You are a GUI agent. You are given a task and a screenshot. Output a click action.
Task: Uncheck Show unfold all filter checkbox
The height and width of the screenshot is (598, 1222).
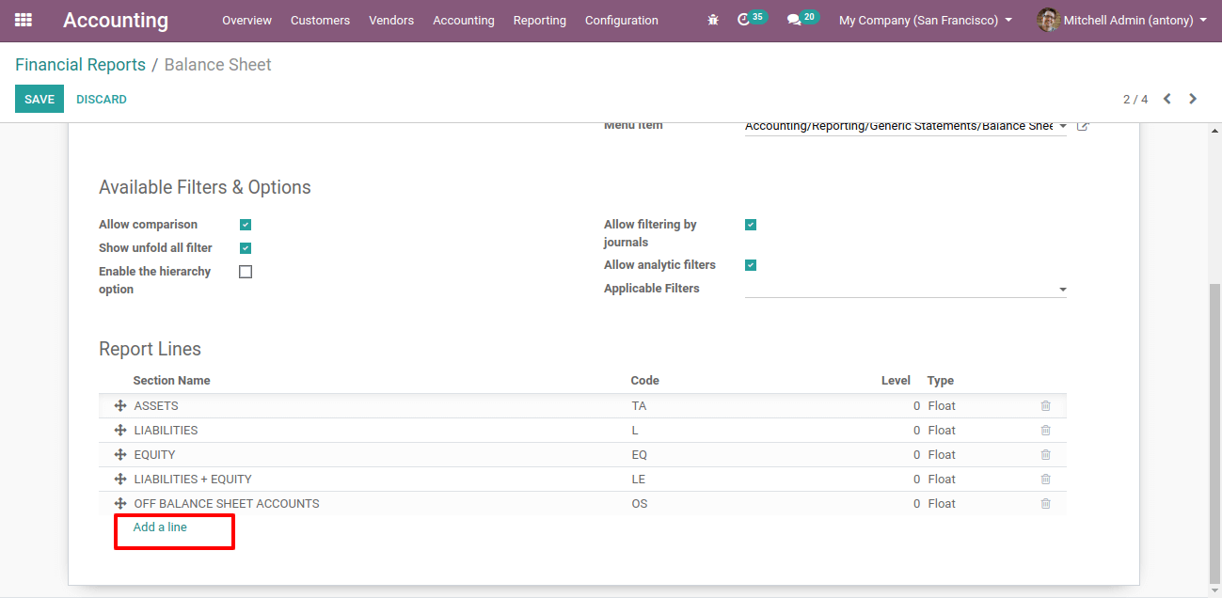[246, 248]
